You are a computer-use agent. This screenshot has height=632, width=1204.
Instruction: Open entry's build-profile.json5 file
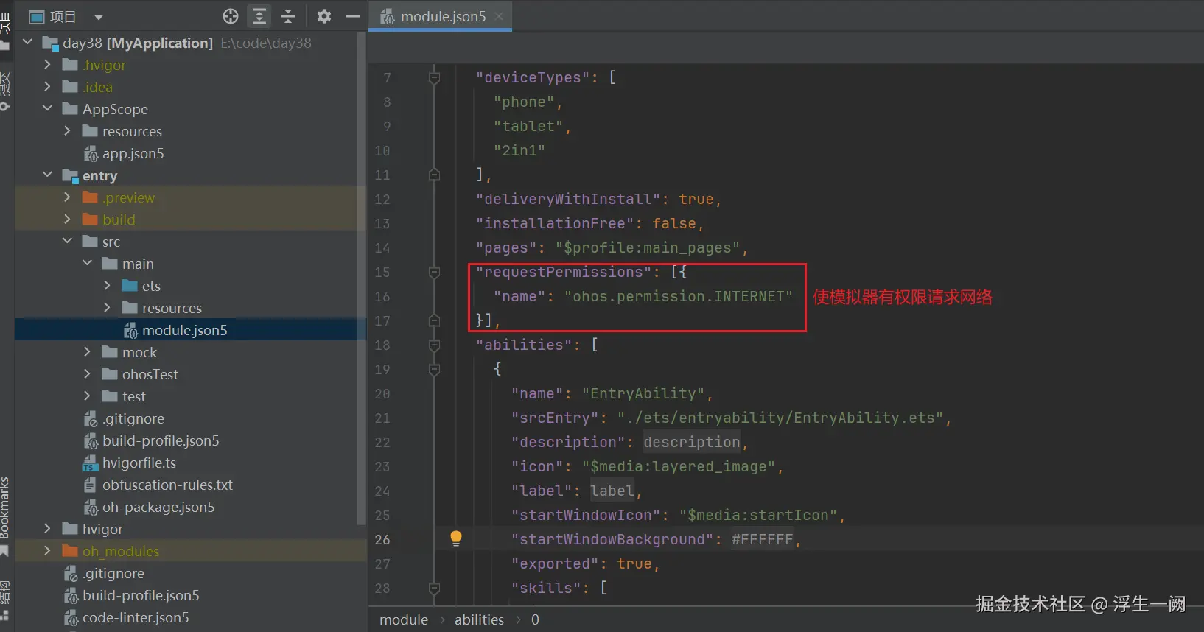(161, 440)
